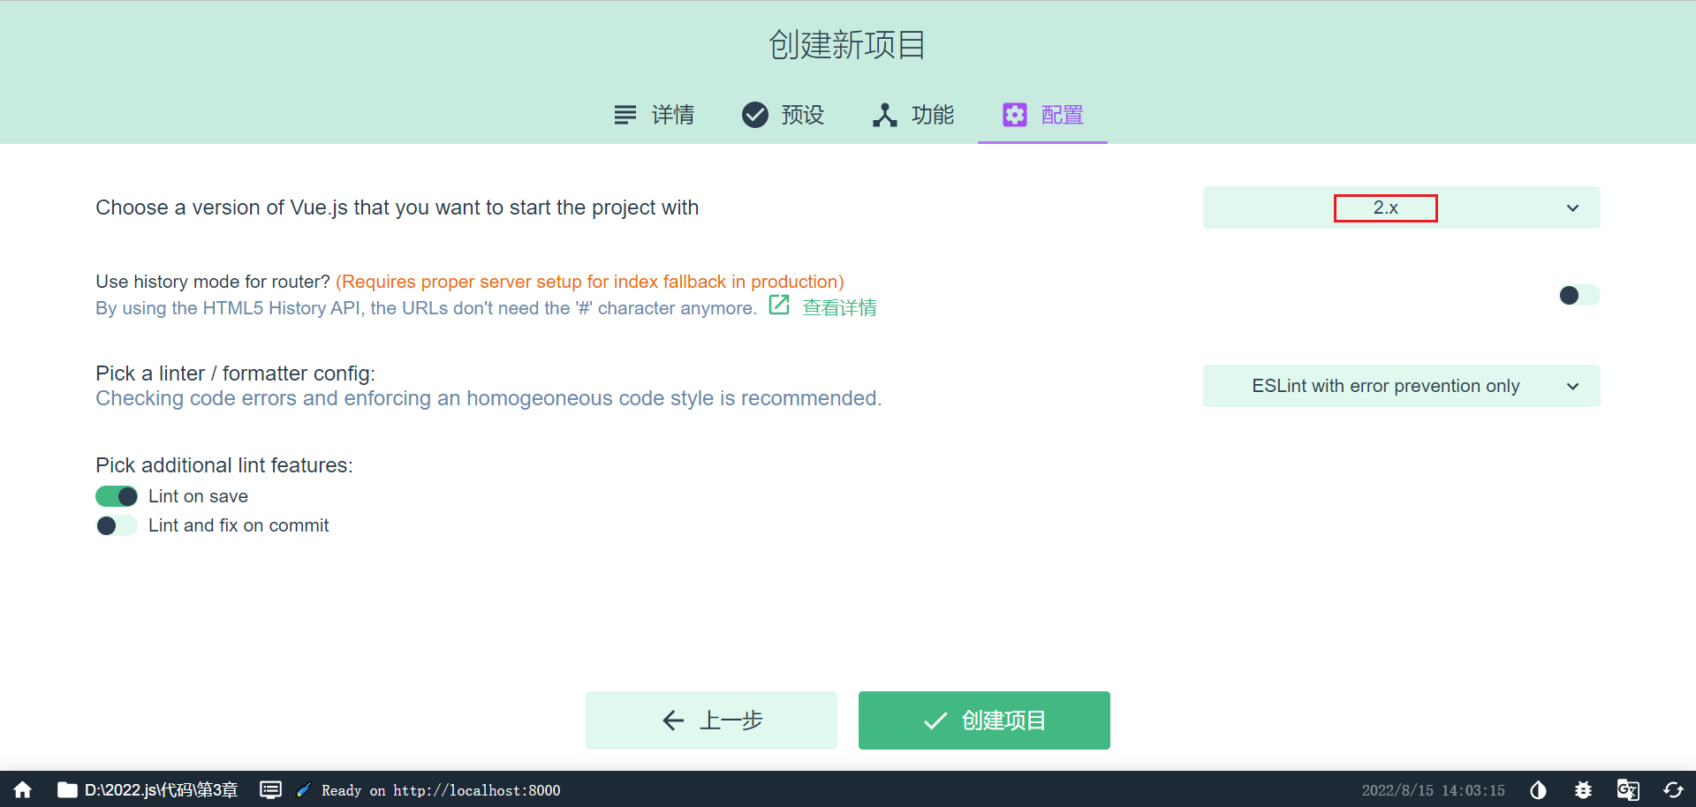Click the 上一步 previous button
Screen dimensions: 1696x807
pos(711,720)
